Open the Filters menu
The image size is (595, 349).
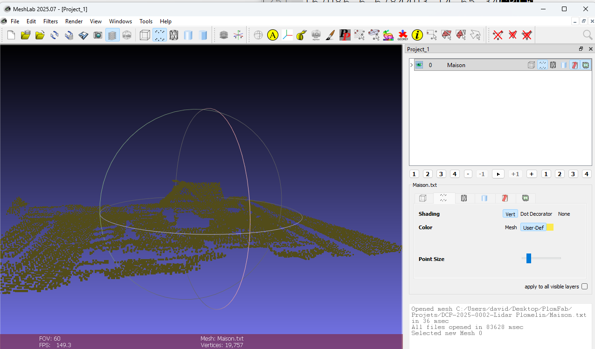point(50,21)
